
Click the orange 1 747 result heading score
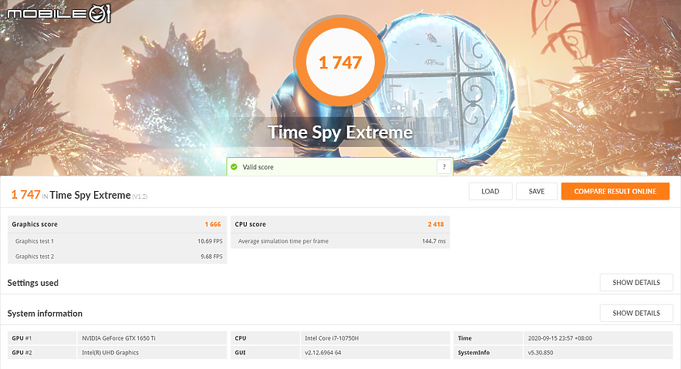click(25, 195)
